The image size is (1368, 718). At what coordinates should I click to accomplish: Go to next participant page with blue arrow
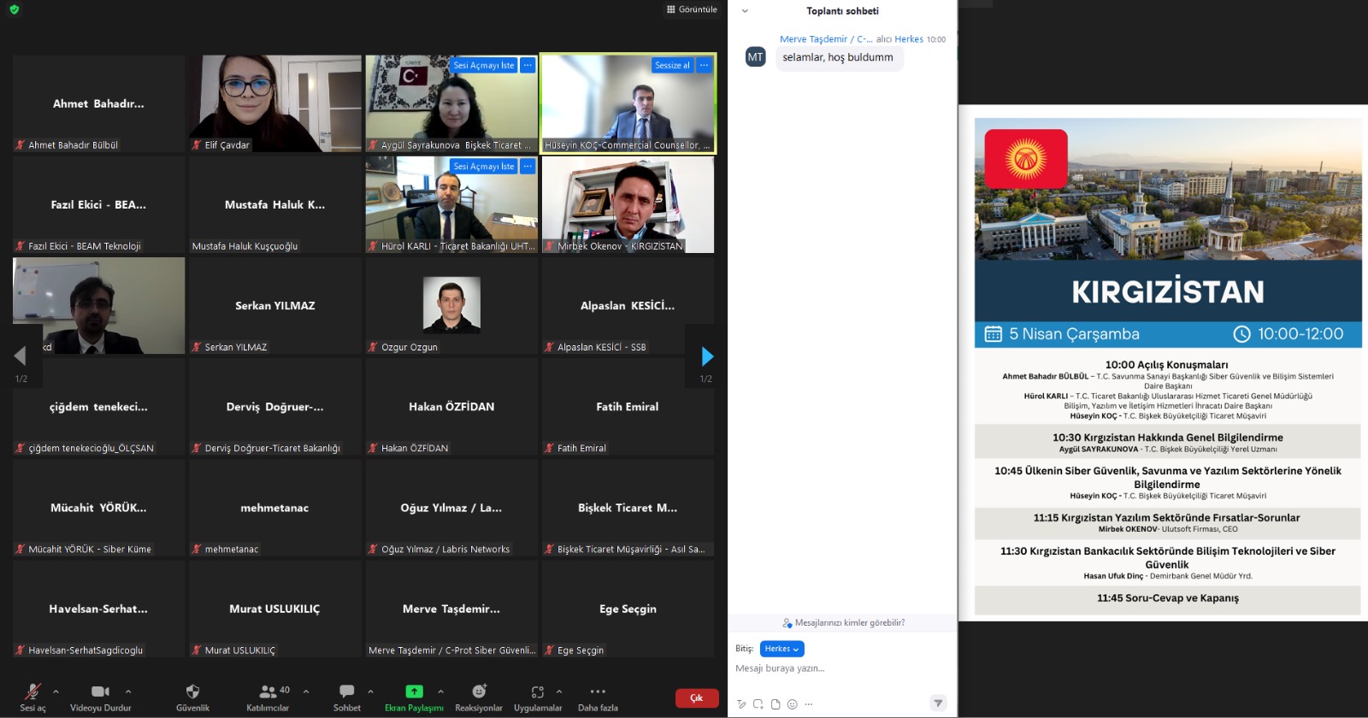(x=707, y=356)
